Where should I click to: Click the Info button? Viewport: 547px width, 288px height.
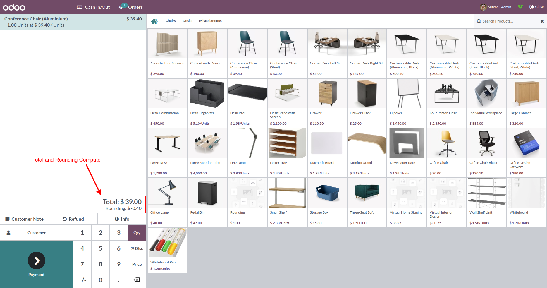pos(122,219)
